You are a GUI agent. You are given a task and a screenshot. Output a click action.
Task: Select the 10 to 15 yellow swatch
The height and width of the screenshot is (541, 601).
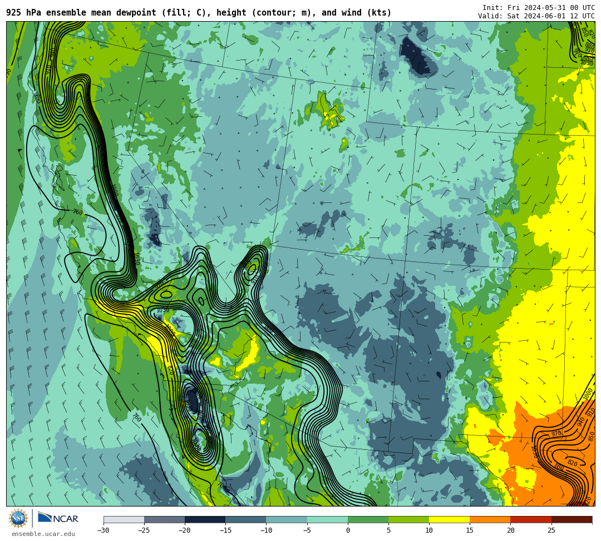[x=449, y=519]
